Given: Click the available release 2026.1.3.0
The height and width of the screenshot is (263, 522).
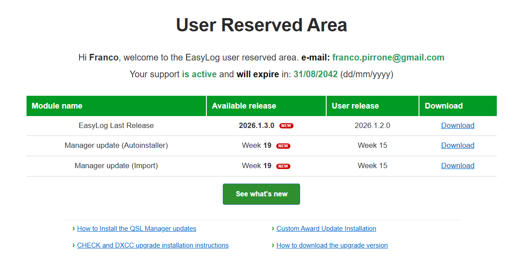Looking at the screenshot, I should pyautogui.click(x=256, y=125).
